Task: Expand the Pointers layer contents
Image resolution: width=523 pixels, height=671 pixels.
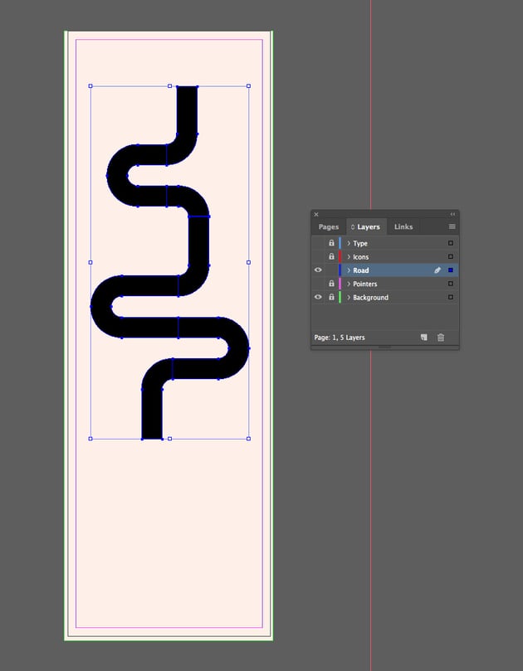Action: point(349,284)
